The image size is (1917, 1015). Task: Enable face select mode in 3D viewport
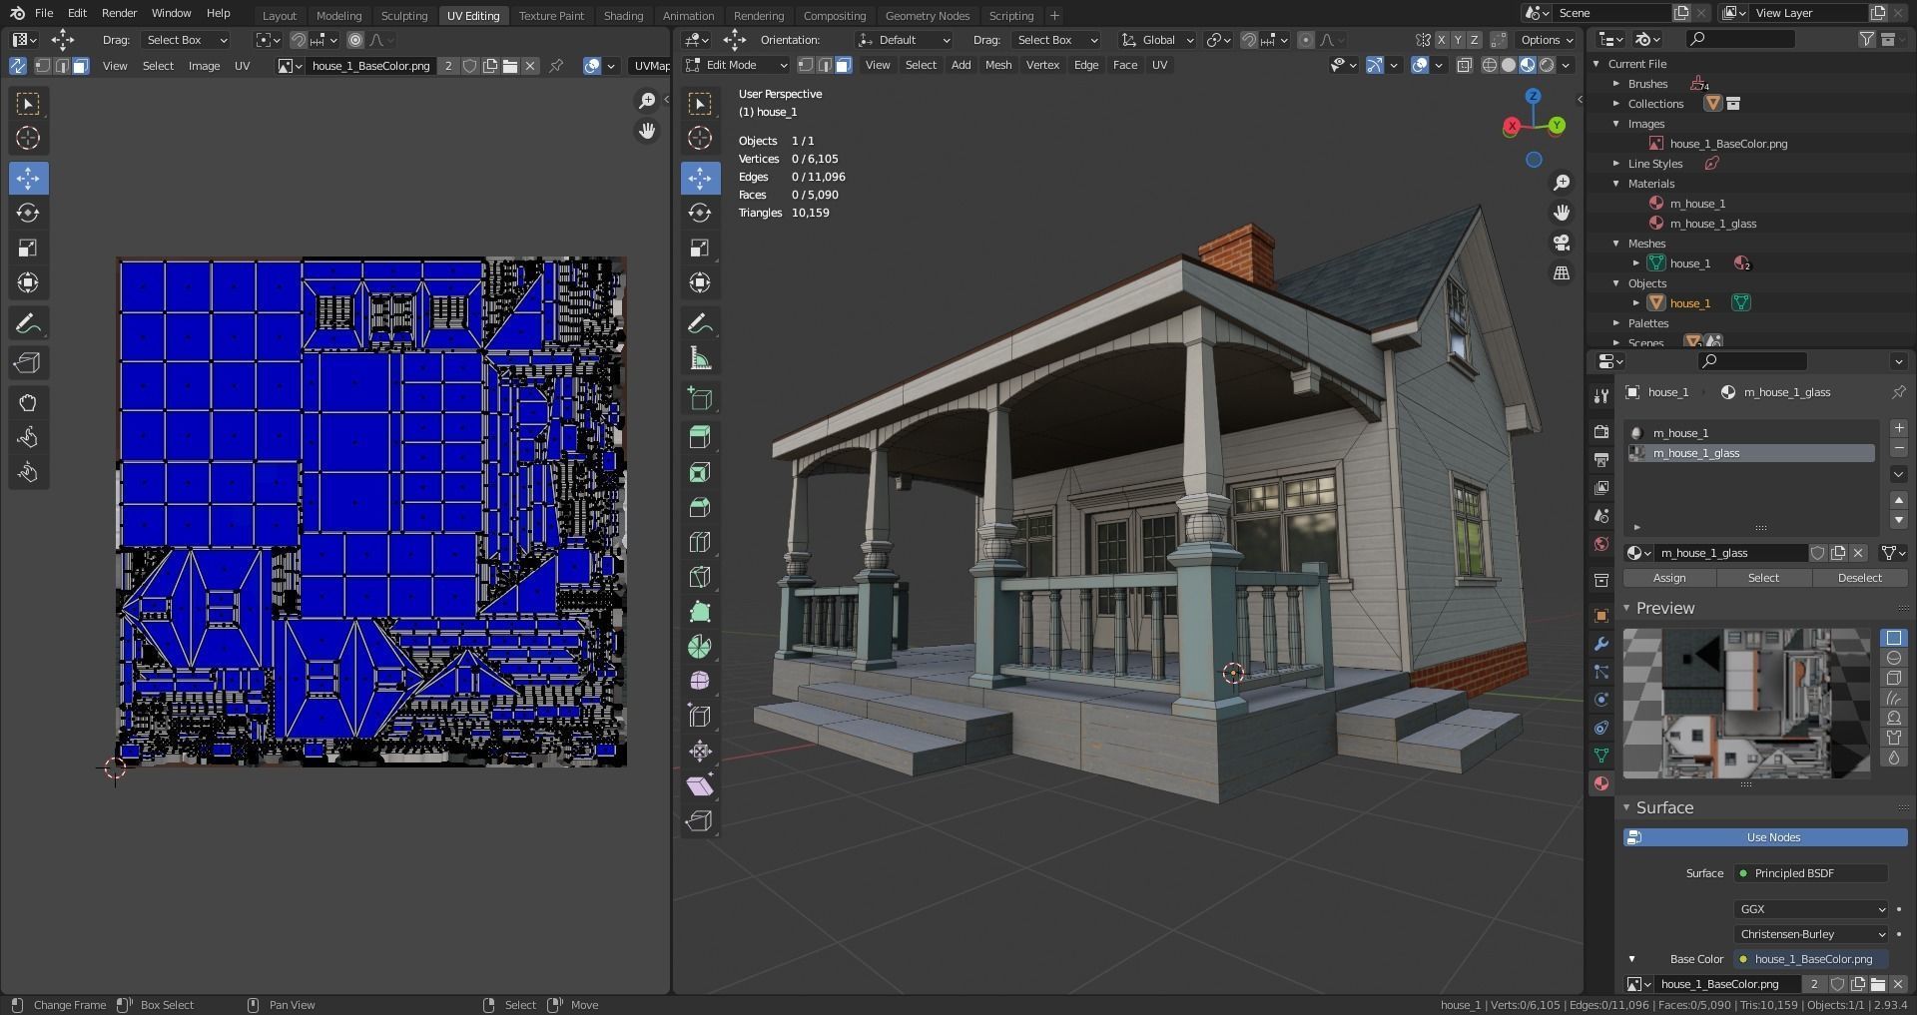844,65
